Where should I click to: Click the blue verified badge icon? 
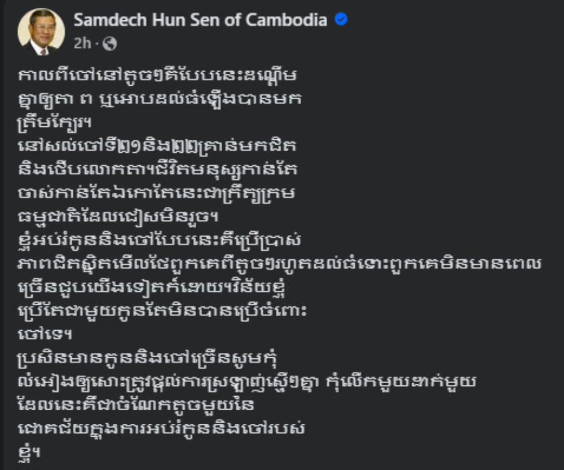341,19
